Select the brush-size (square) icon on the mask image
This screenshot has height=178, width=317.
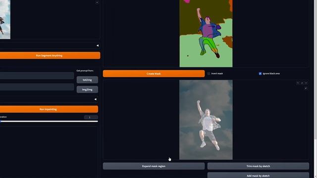tap(298, 83)
